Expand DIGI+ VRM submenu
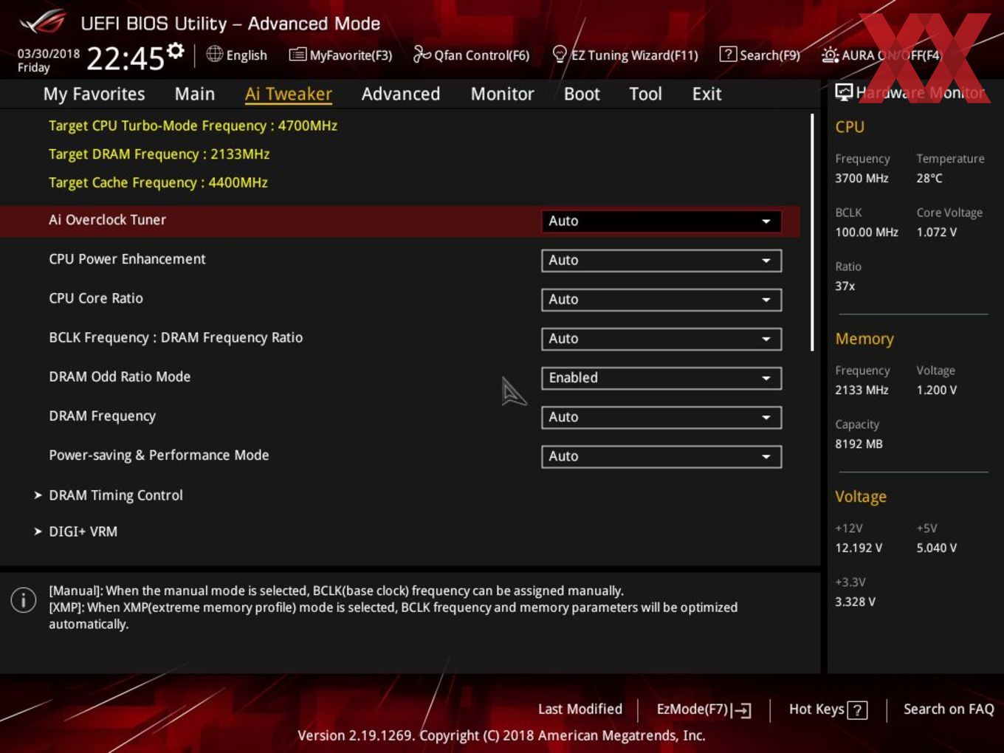The height and width of the screenshot is (753, 1004). [x=83, y=532]
